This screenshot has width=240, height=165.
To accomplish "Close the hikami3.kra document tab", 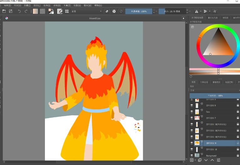I will coord(183,18).
